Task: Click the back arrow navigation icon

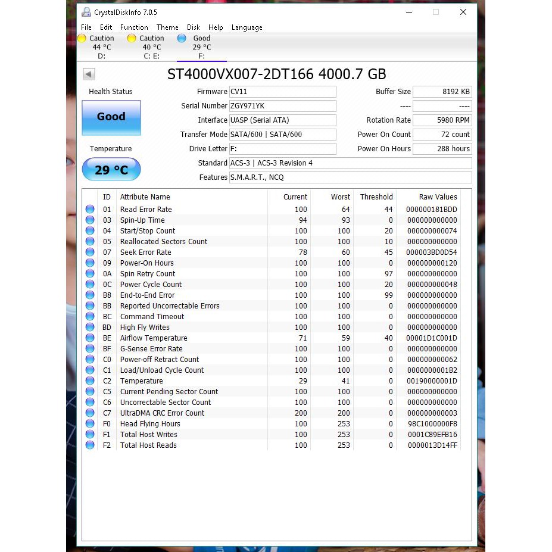Action: click(88, 74)
